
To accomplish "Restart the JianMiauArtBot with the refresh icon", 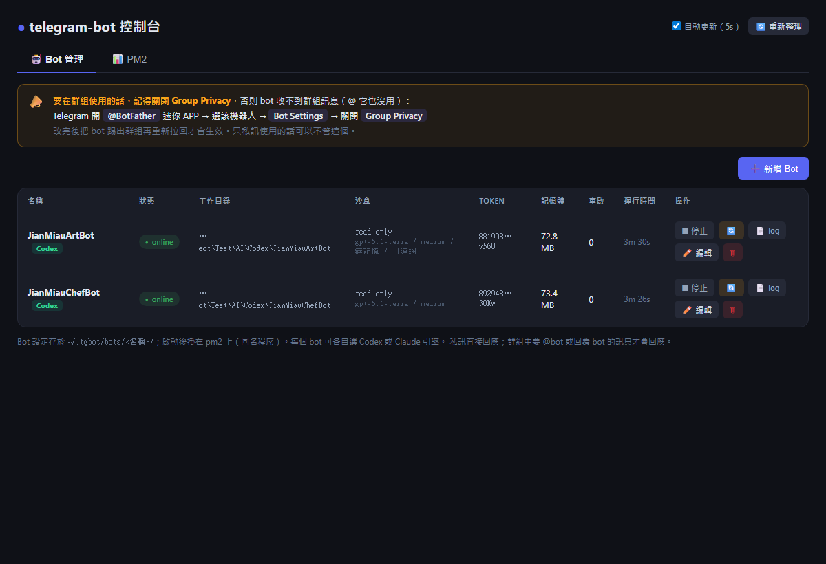I will (x=731, y=230).
